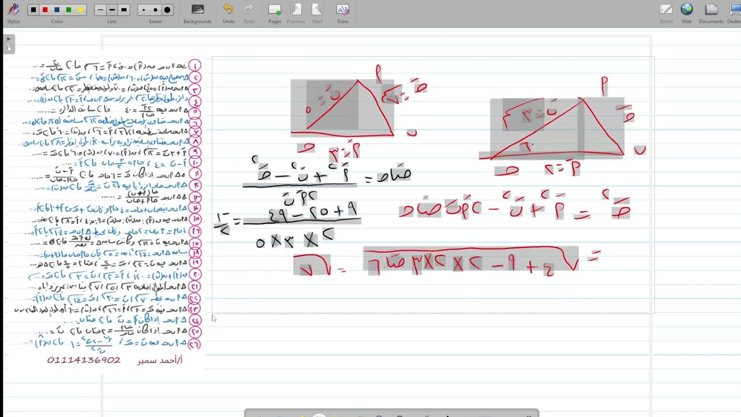Pick the small eraser size
Image resolution: width=741 pixels, height=417 pixels.
(x=144, y=10)
